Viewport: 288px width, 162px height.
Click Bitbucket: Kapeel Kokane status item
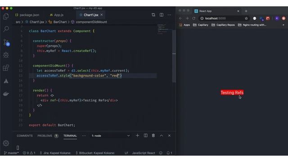pyautogui.click(x=95, y=153)
